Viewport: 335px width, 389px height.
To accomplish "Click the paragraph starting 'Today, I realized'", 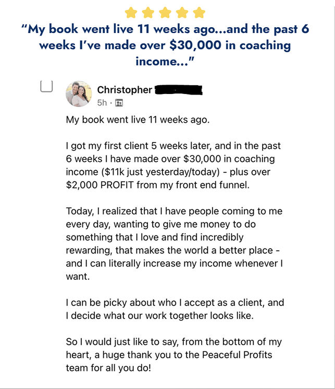I will point(175,244).
